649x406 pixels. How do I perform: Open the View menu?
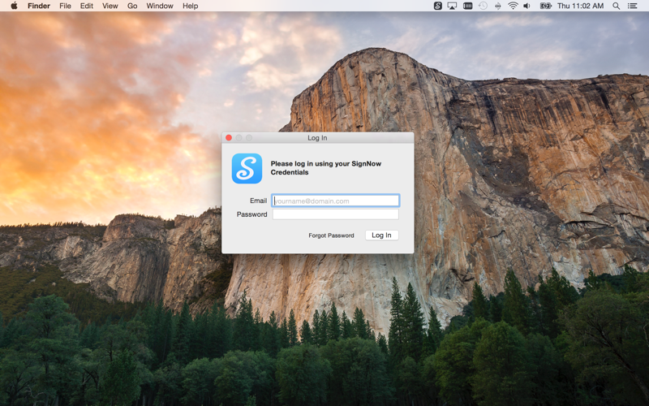(x=110, y=6)
